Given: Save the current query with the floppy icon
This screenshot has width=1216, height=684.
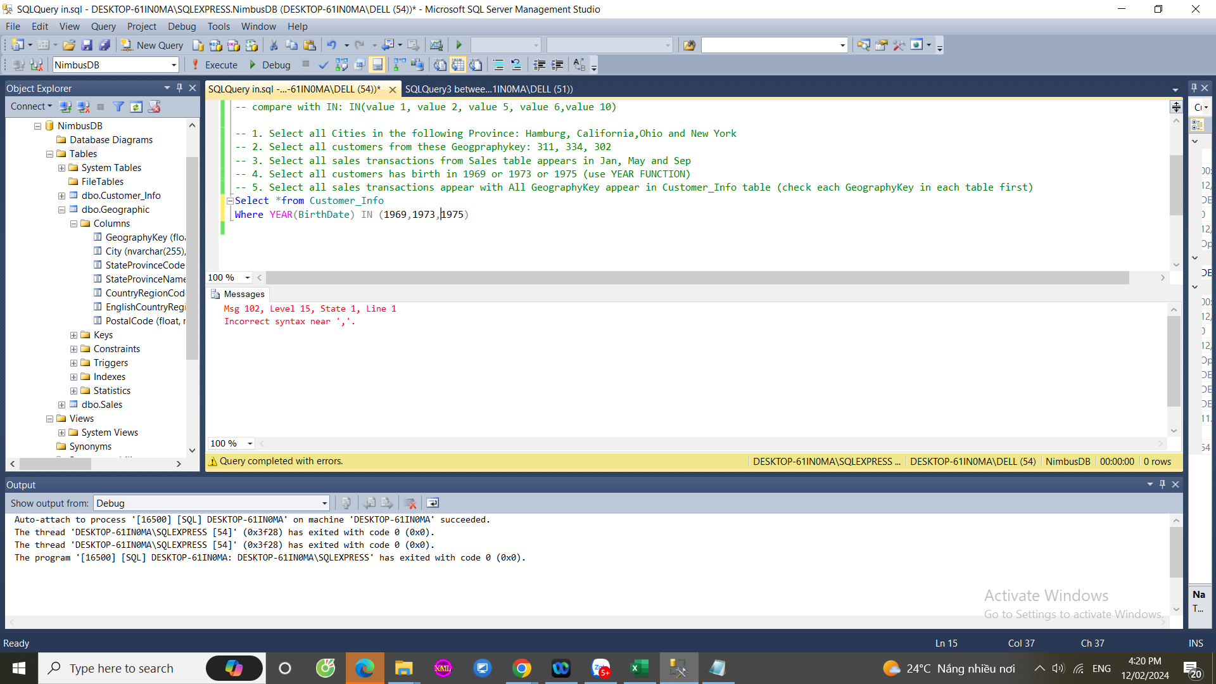Looking at the screenshot, I should tap(87, 45).
